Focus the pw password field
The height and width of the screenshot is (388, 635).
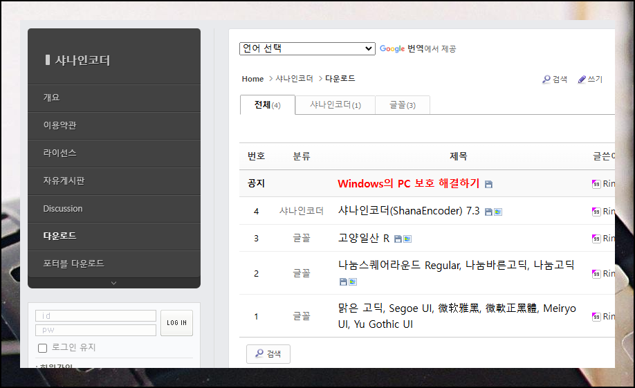point(95,330)
